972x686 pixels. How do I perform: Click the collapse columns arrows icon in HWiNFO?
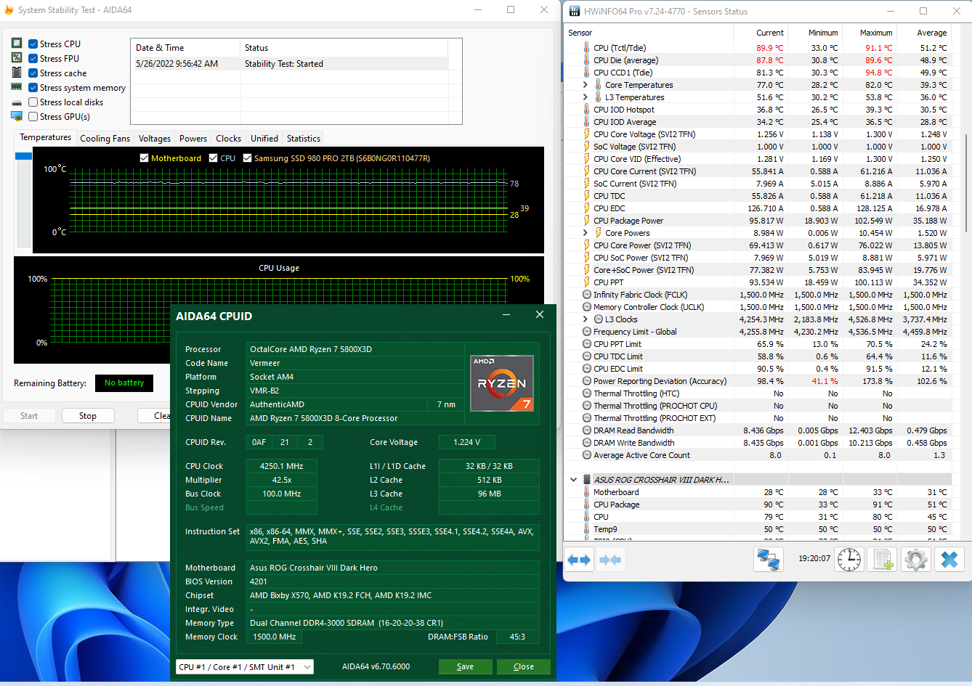tap(611, 560)
